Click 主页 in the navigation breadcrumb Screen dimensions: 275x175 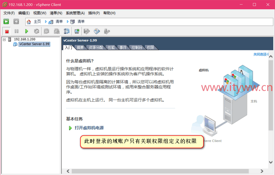click(37, 22)
